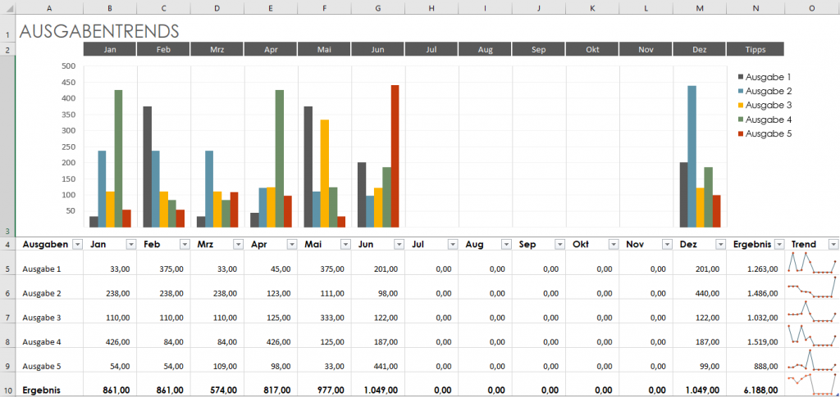Expand the Mai filter arrow in table header

[345, 244]
